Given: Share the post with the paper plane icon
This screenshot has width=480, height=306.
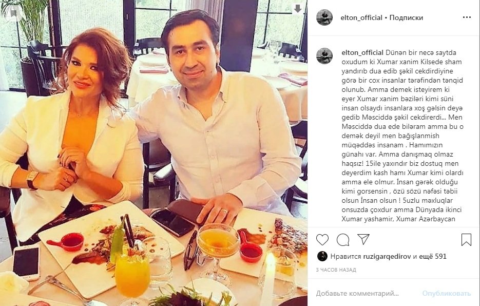Looking at the screenshot, I should click(x=363, y=239).
